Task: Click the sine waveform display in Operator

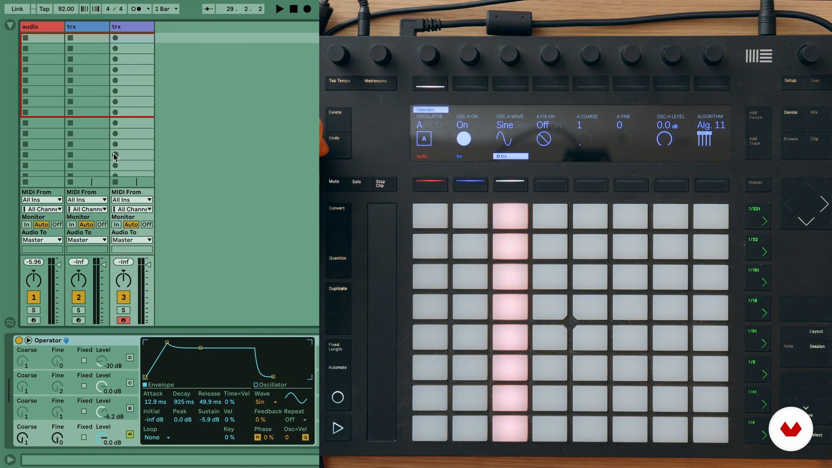Action: tap(296, 398)
